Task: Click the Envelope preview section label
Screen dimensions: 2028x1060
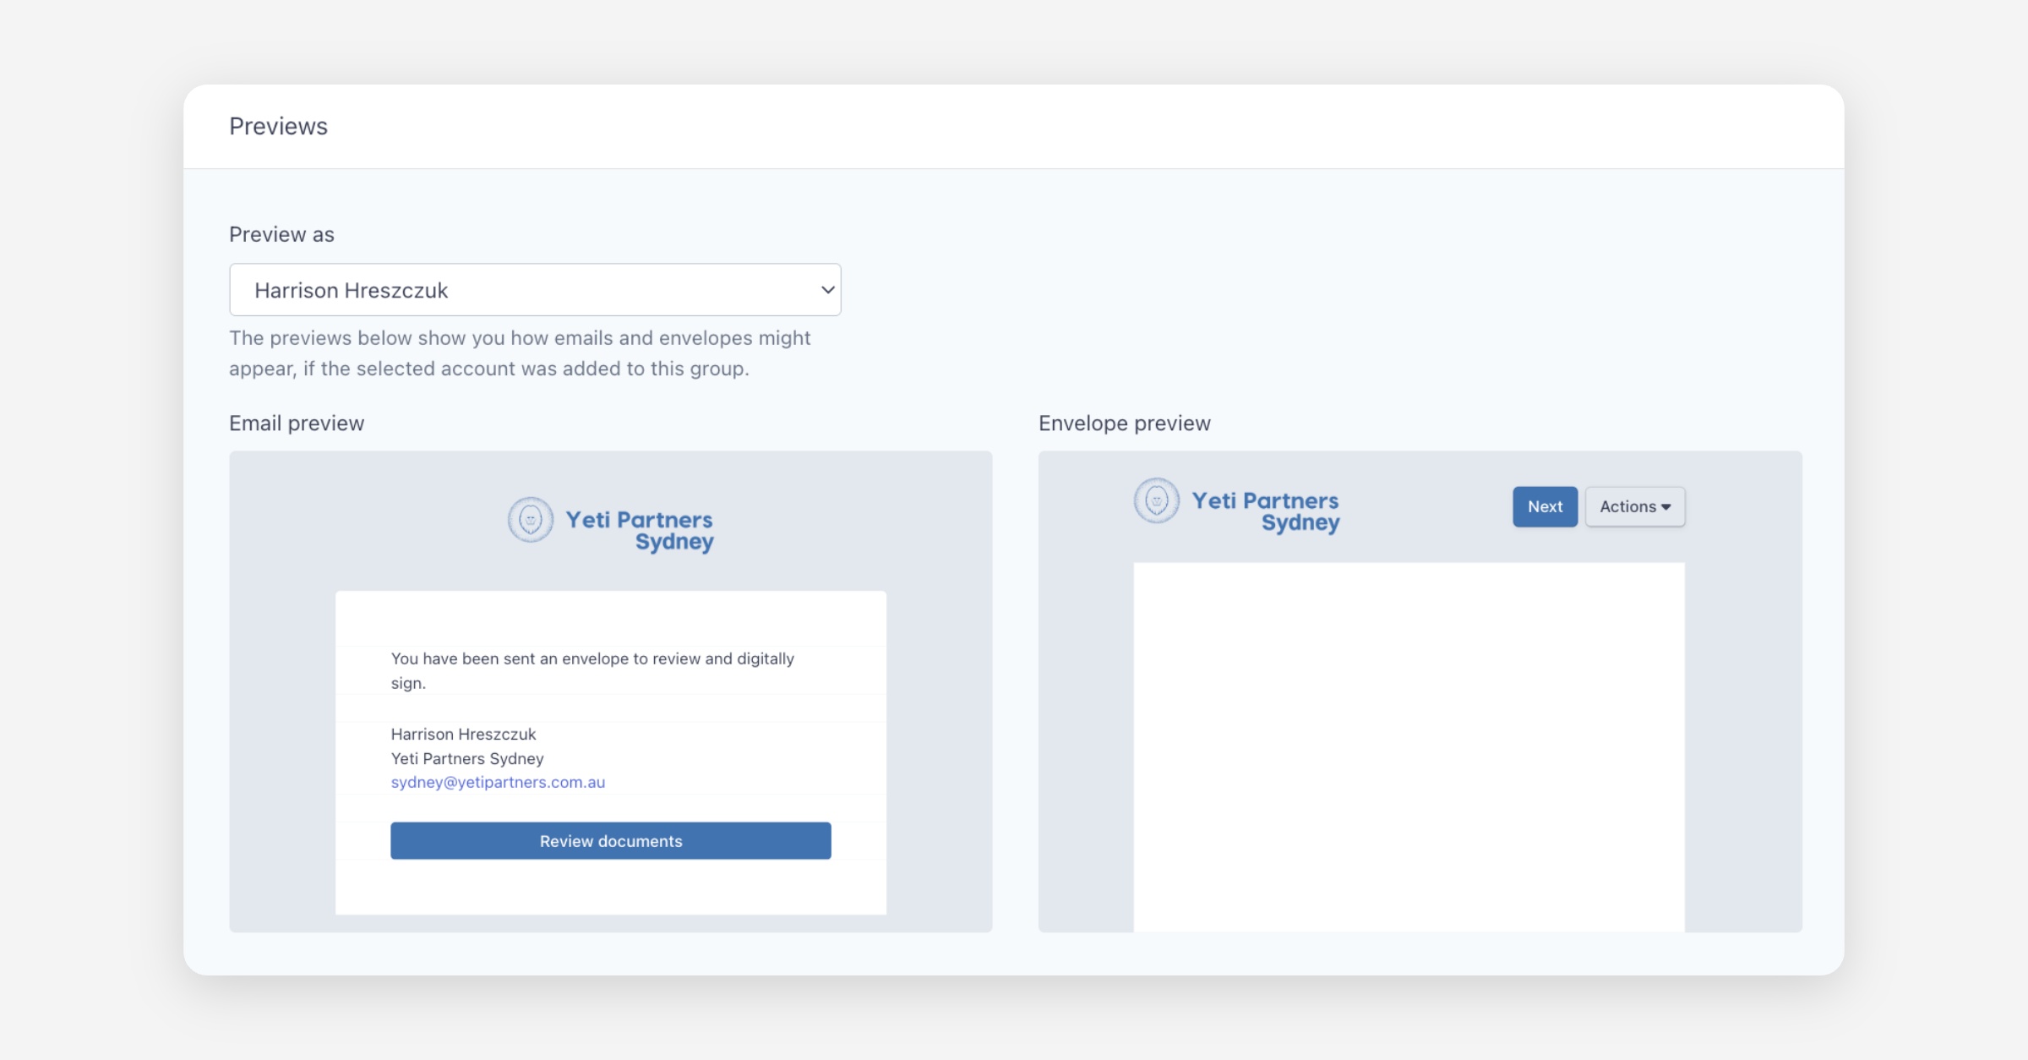Action: [1124, 423]
